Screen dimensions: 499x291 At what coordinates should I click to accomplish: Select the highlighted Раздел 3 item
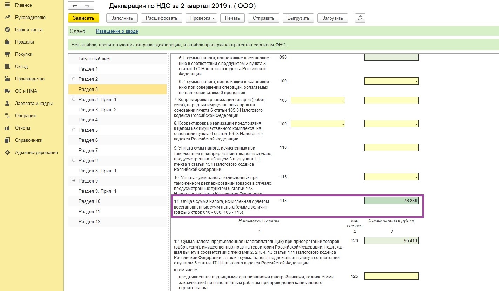point(117,89)
